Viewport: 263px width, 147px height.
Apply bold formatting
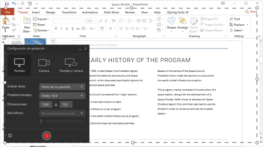(x=56, y=28)
